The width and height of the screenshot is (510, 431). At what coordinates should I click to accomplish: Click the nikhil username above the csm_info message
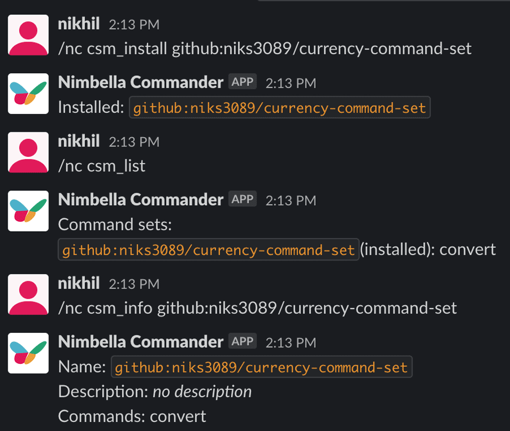pos(79,283)
